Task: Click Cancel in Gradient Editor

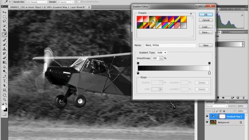Action: click(206, 20)
